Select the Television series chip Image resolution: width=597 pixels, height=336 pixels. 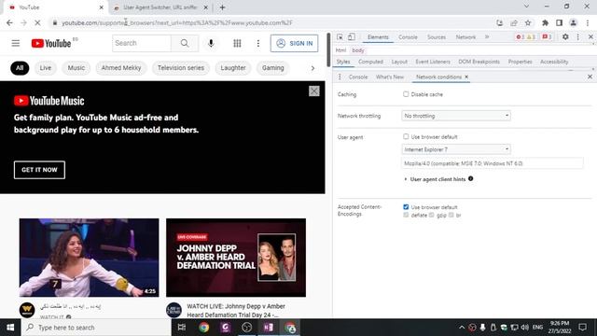[x=181, y=68]
